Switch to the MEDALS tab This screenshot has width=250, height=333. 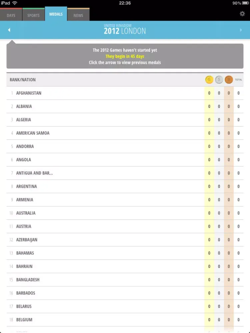tap(56, 14)
